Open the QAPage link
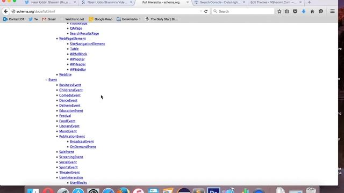Image resolution: width=344 pixels, height=193 pixels. (76, 28)
